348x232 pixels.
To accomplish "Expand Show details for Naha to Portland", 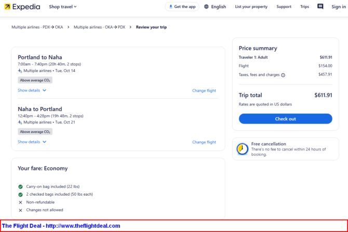I will 32,142.
